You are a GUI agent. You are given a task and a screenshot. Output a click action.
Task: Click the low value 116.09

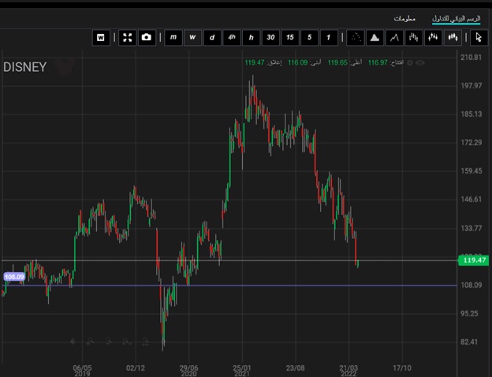(x=298, y=62)
